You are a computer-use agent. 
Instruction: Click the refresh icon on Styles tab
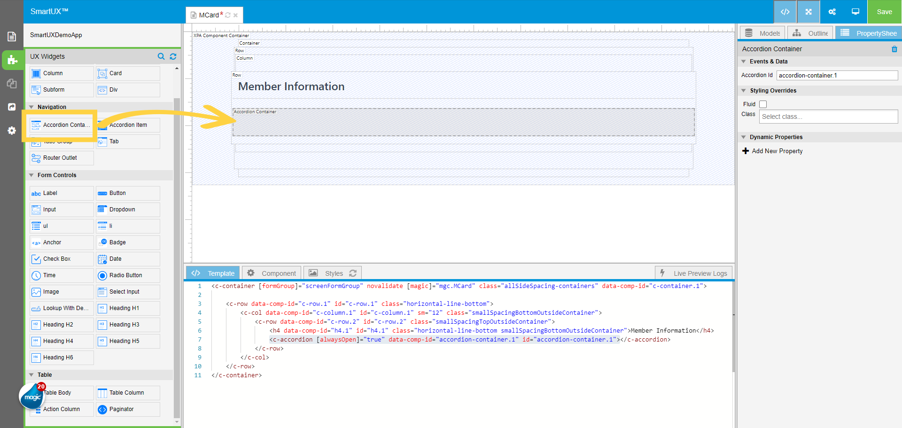pos(353,273)
